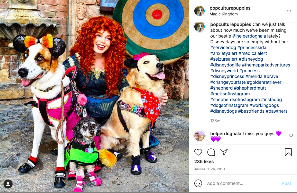The width and height of the screenshot is (297, 193).
Task: Submit the comment with Post button
Action: pyautogui.click(x=286, y=183)
